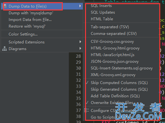Choose Tab-separated (TSV) format
Viewport: 165px width, 123px height.
pos(110,27)
